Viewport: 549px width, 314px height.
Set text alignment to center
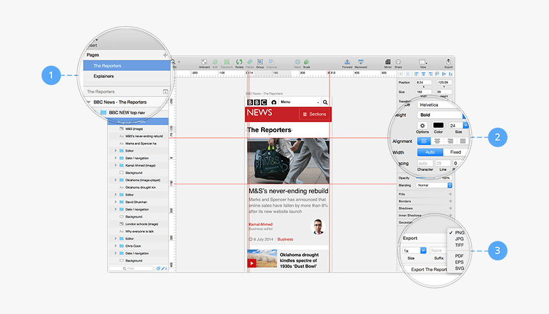click(x=437, y=141)
